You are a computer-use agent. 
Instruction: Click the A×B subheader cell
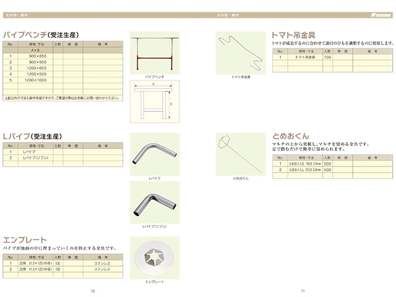click(x=35, y=50)
